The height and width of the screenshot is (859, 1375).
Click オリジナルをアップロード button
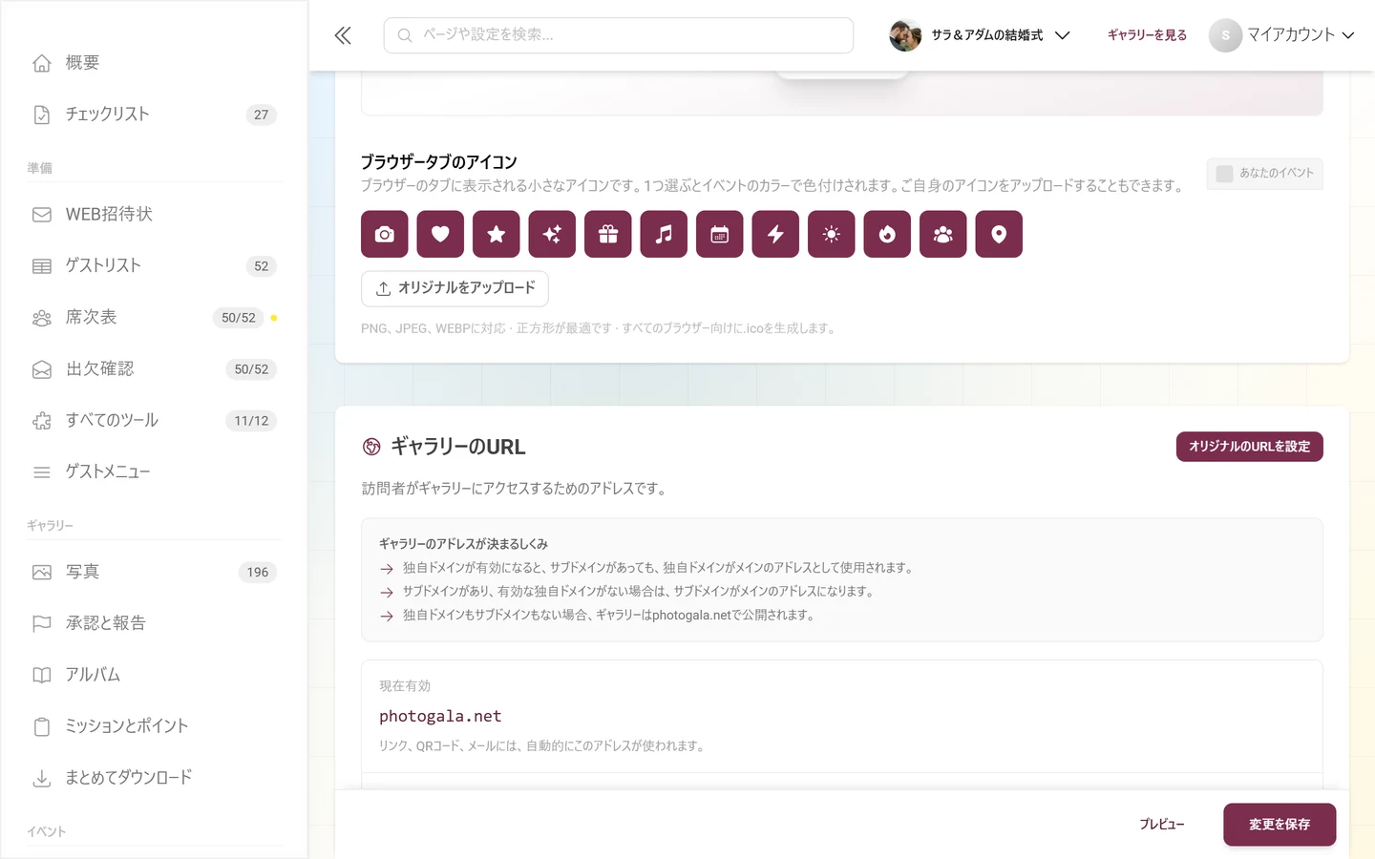(455, 288)
